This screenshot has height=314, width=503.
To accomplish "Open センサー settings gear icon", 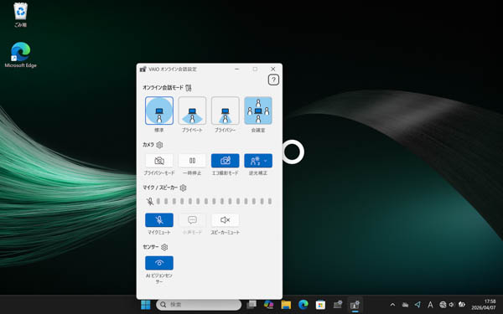I will (x=164, y=247).
